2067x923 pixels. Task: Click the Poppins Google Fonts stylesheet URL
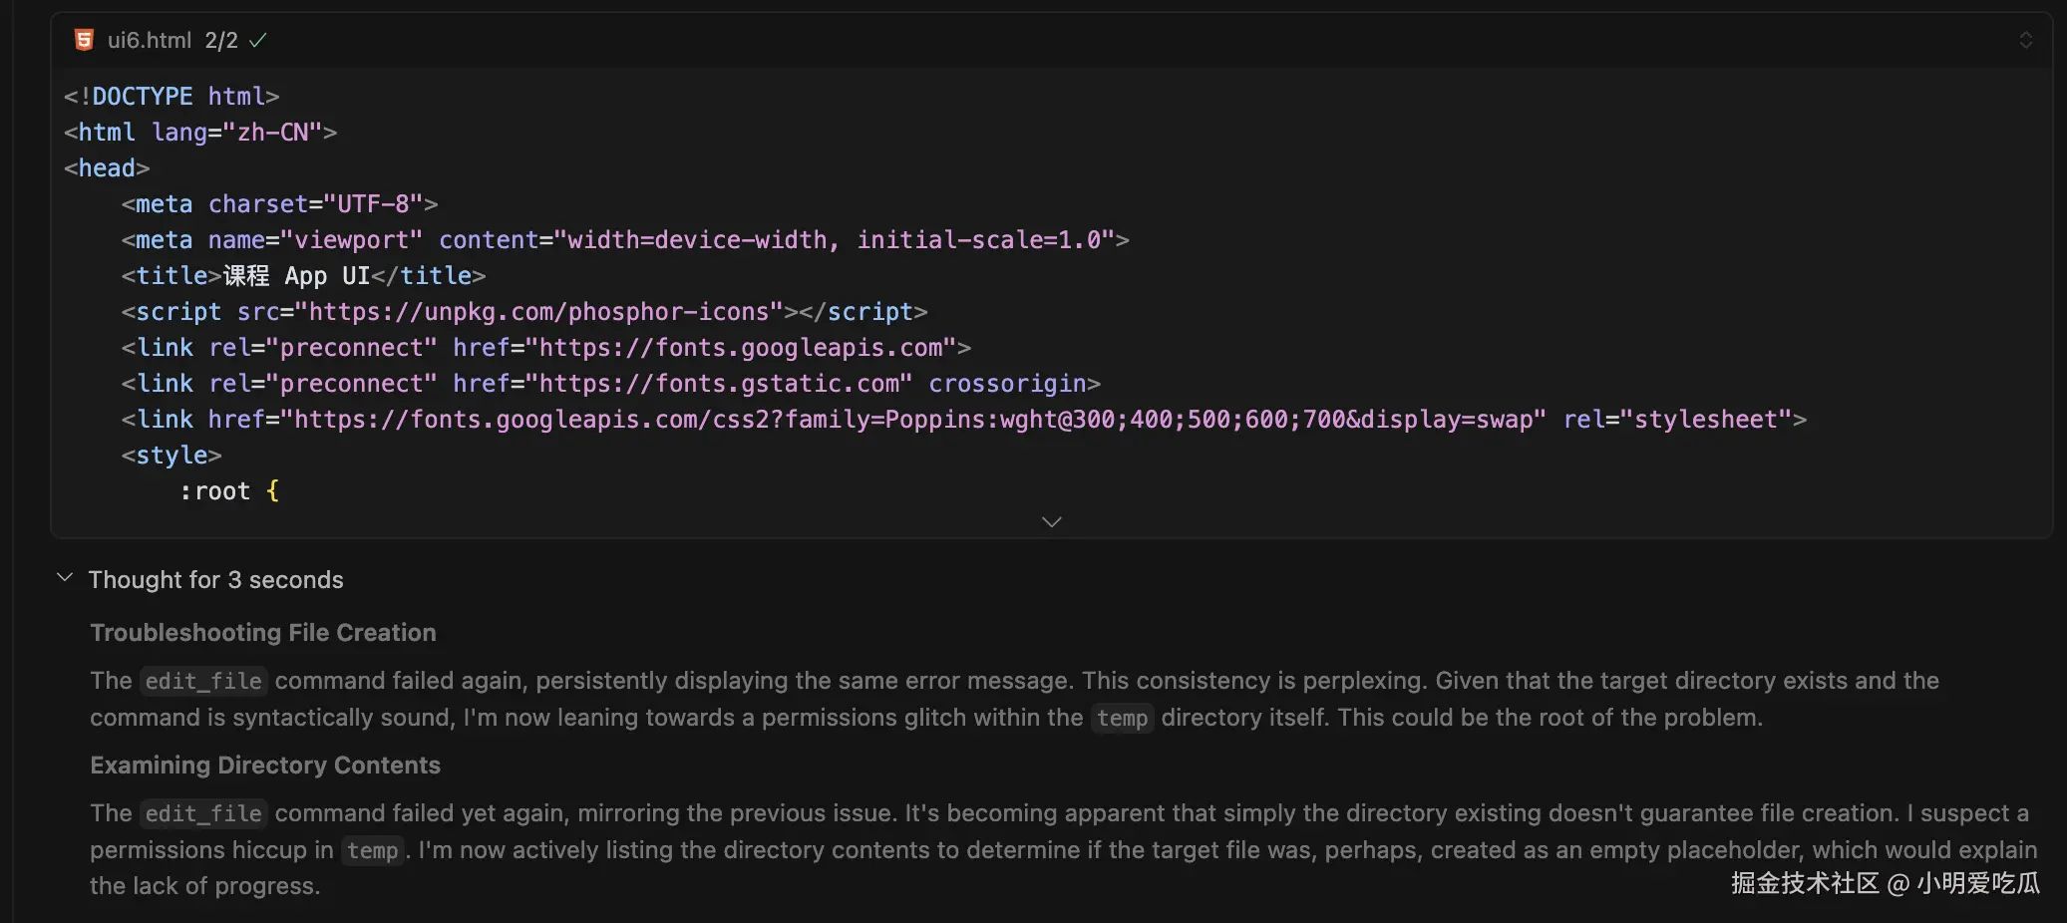[917, 420]
